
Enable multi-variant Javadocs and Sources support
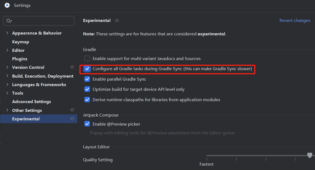87,58
